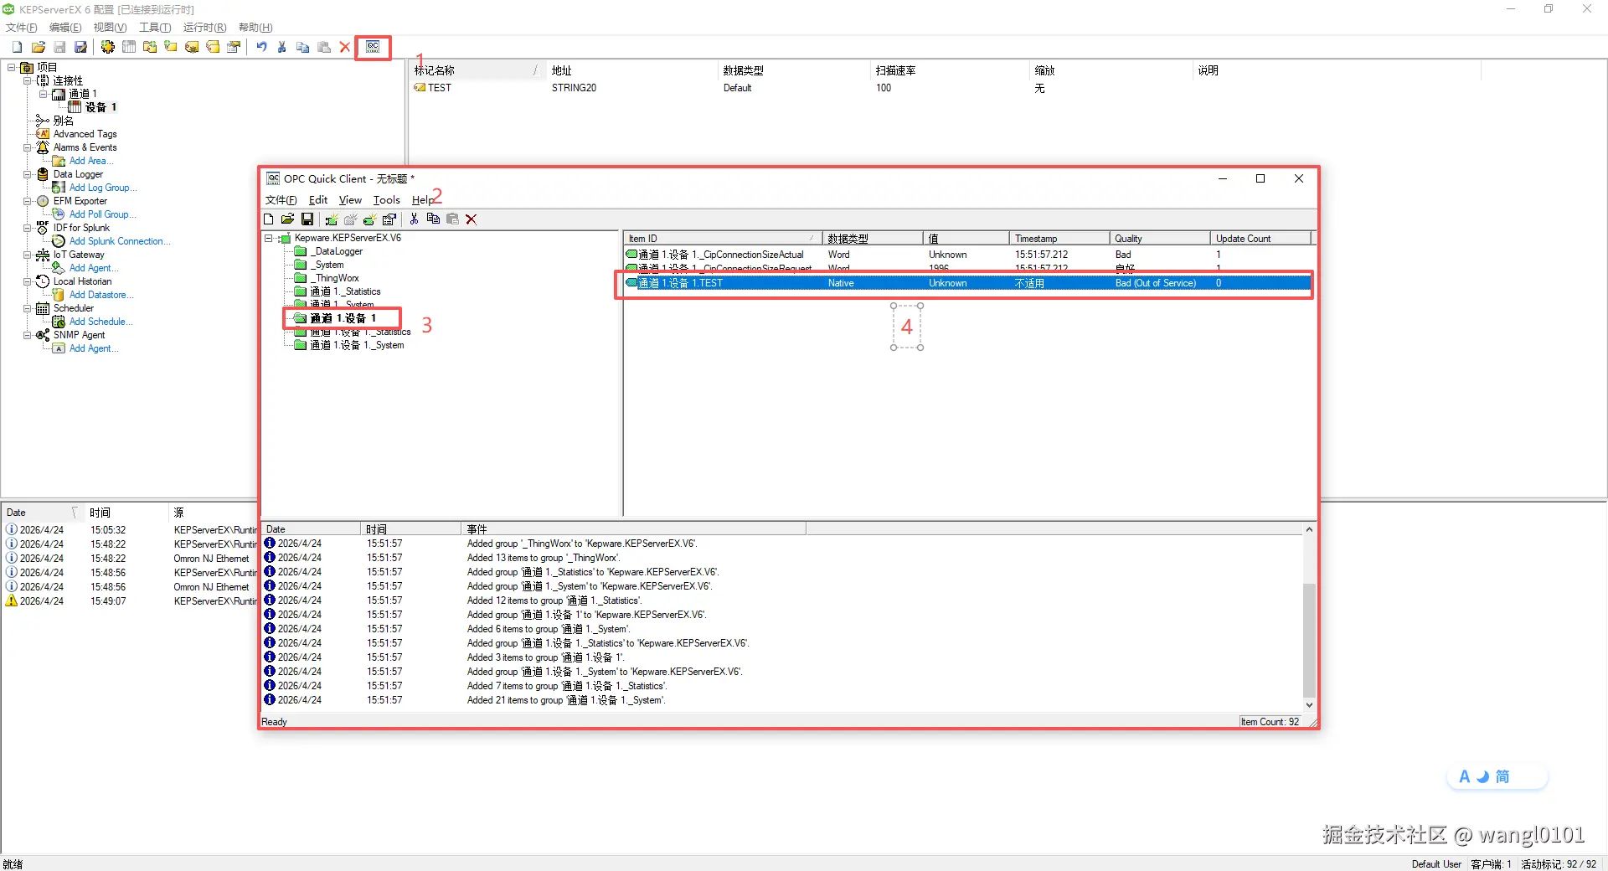Select the 通道 1.设备 1._System group
This screenshot has height=871, width=1608.
pos(357,345)
